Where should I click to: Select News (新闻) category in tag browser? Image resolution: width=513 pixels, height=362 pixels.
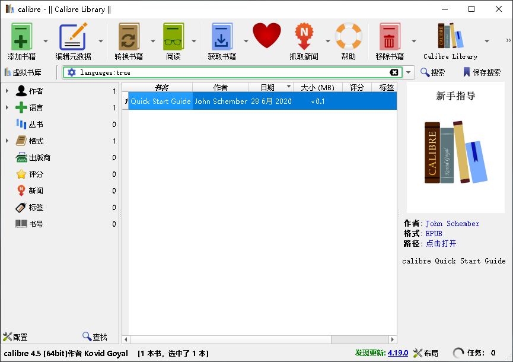[x=36, y=191]
